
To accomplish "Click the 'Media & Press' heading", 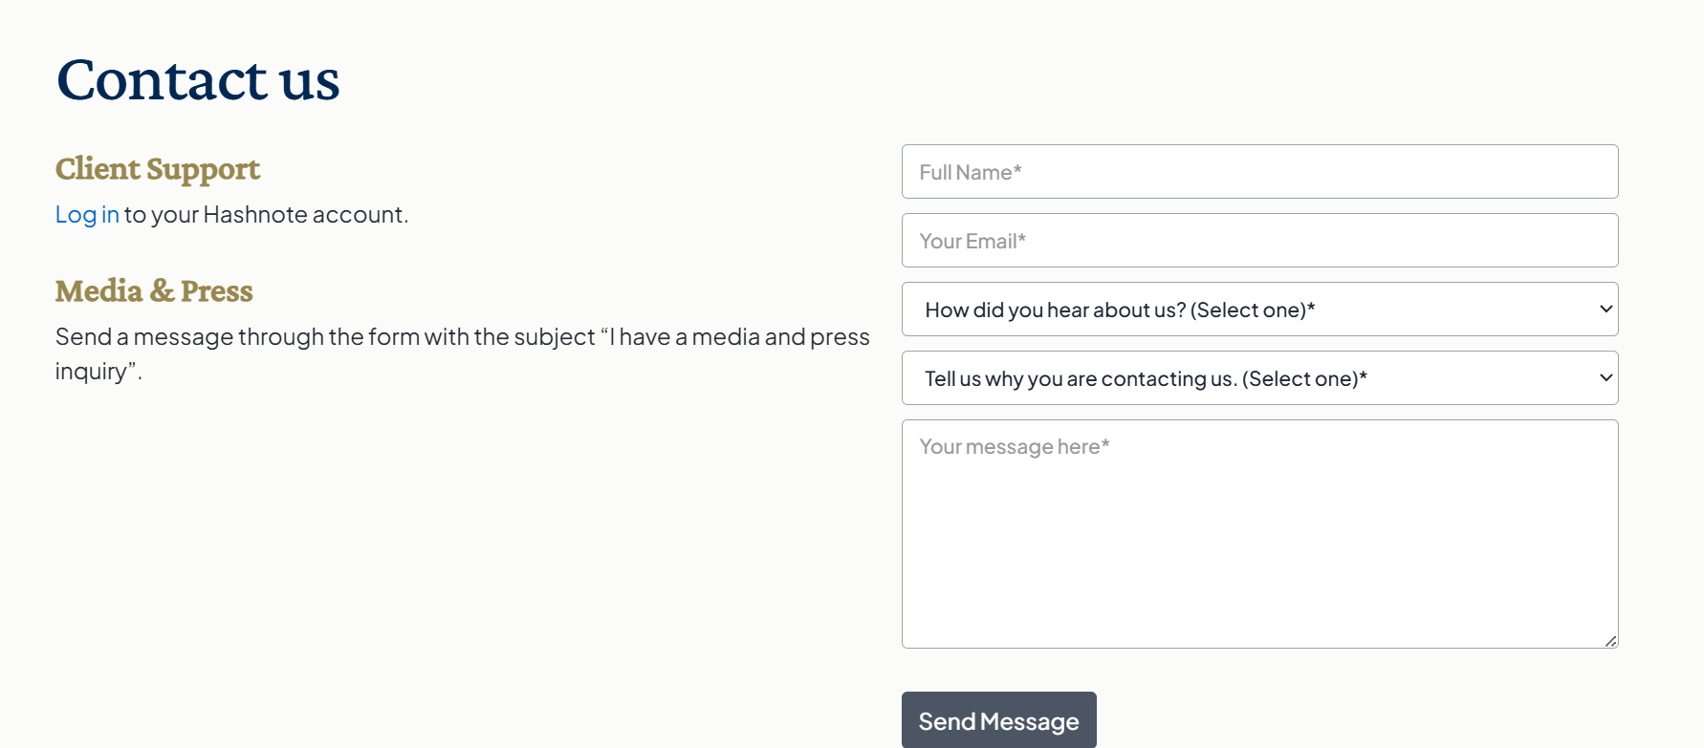I will click(154, 290).
